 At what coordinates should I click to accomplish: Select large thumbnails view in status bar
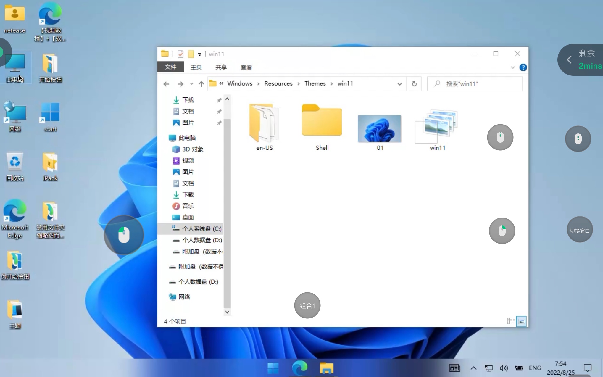click(522, 321)
